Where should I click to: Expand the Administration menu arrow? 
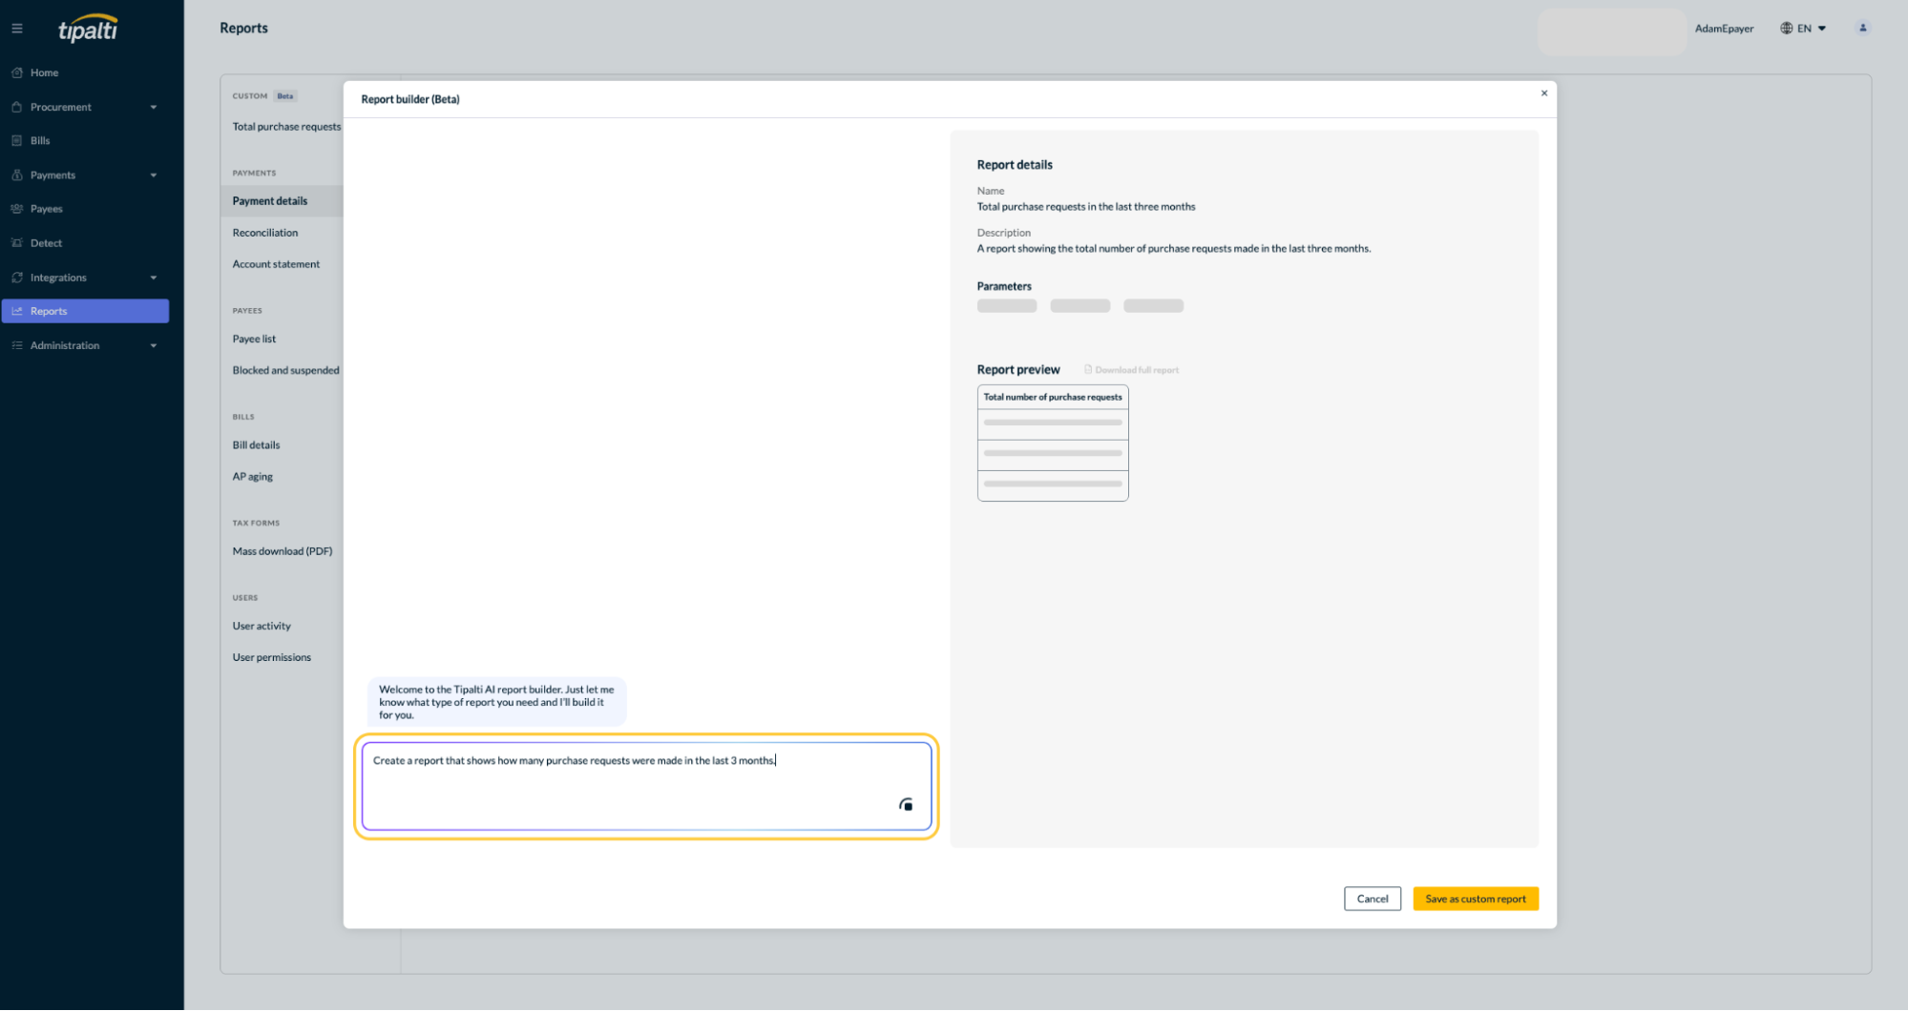tap(154, 345)
